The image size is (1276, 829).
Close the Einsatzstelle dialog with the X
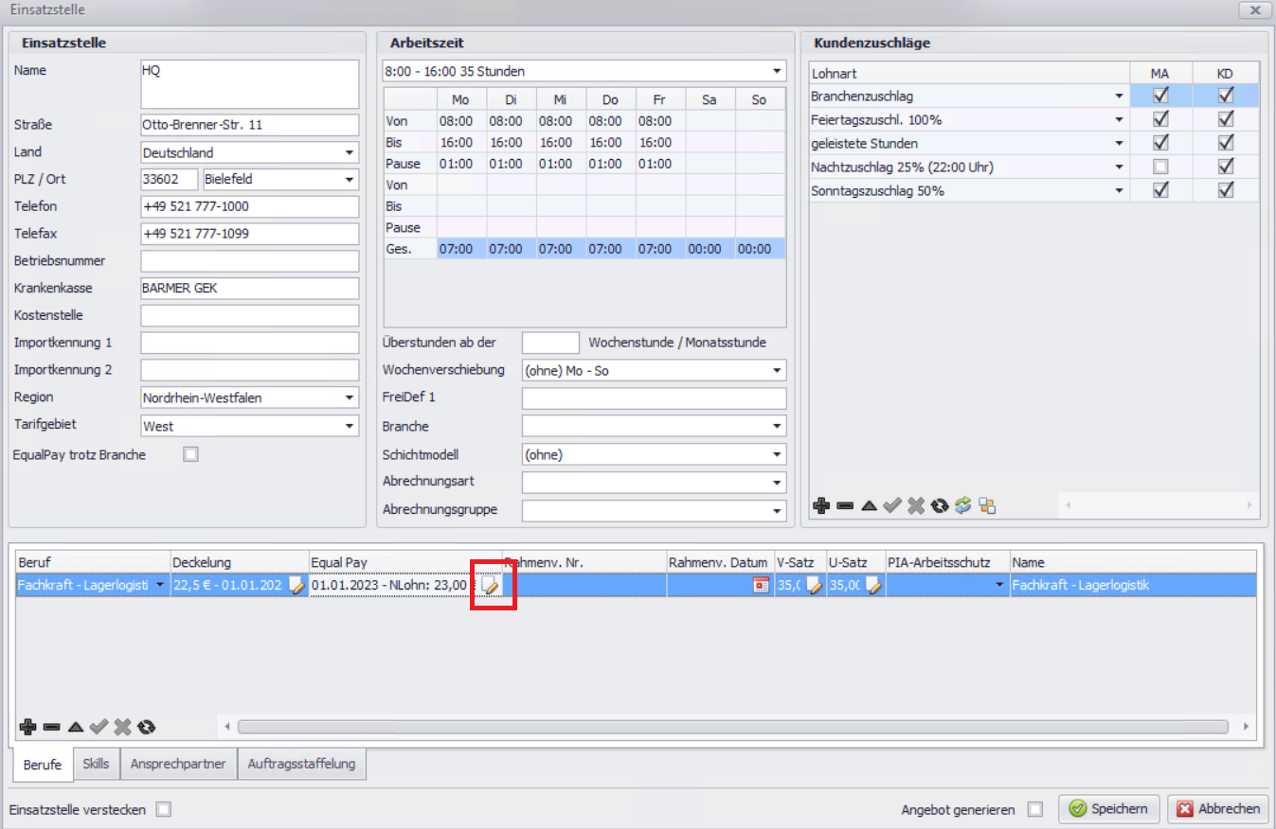click(1254, 10)
